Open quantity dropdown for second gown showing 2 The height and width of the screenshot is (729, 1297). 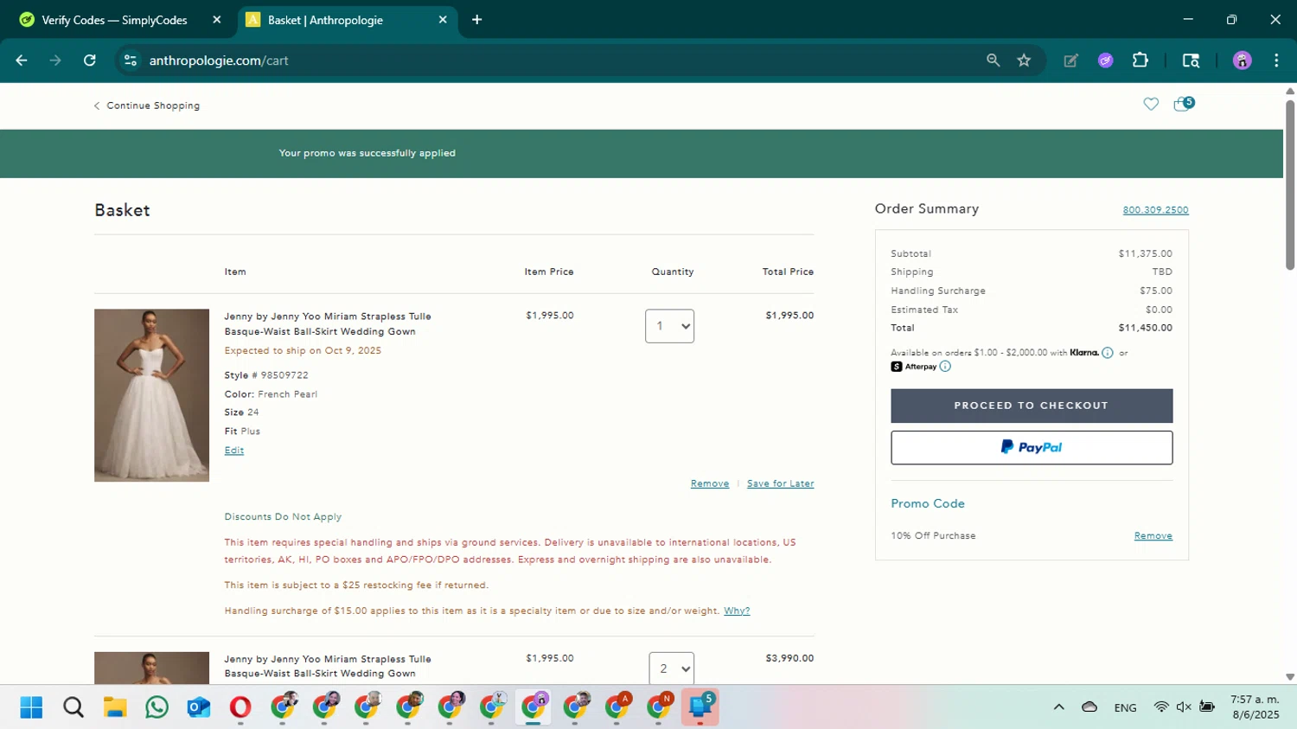coord(671,668)
